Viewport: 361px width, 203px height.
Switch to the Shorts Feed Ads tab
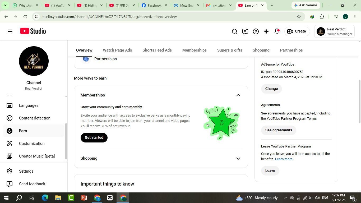[157, 50]
